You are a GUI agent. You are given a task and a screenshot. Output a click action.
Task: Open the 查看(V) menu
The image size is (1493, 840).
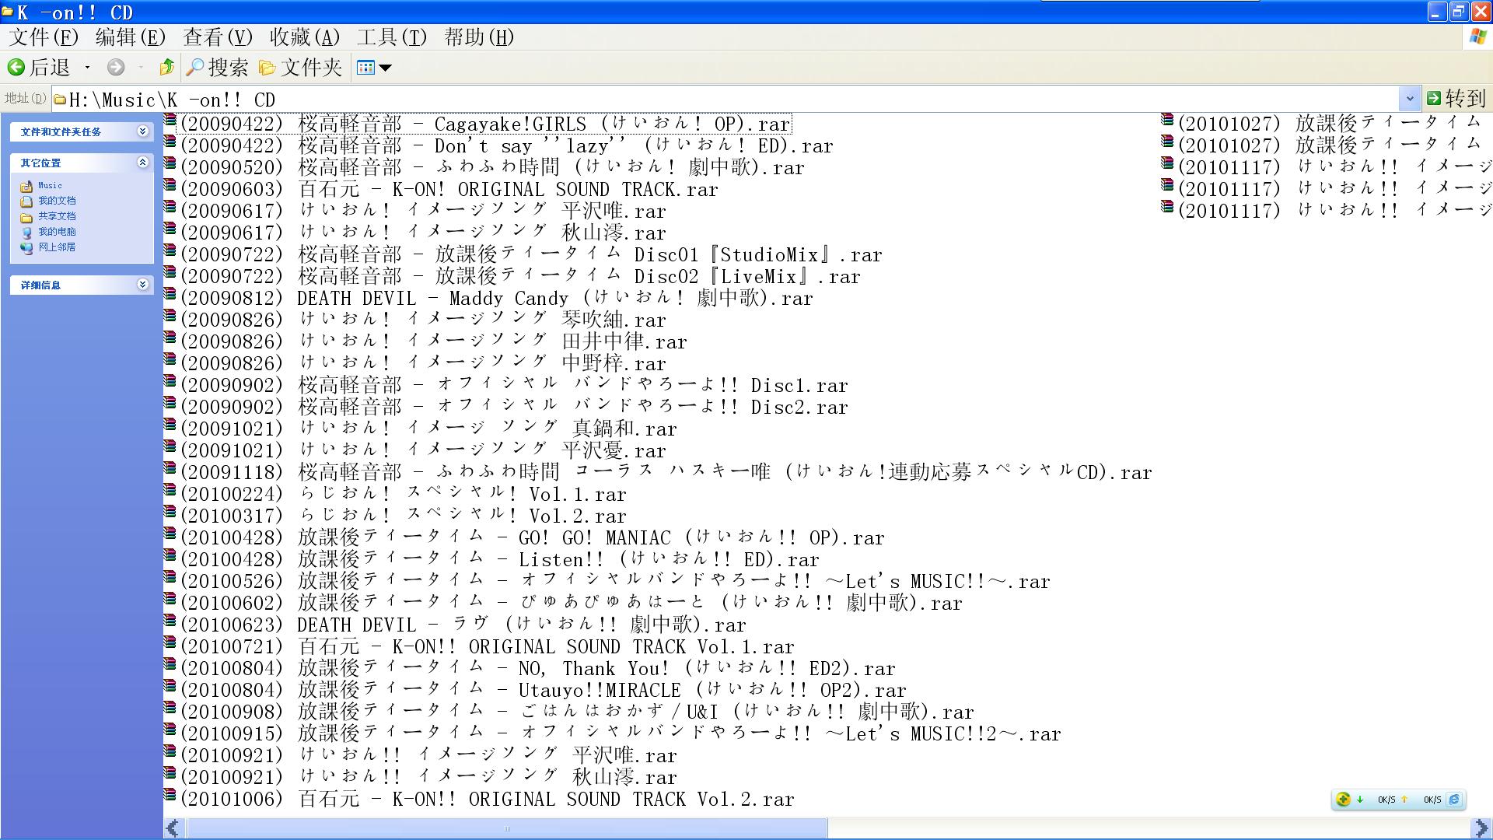click(x=218, y=37)
